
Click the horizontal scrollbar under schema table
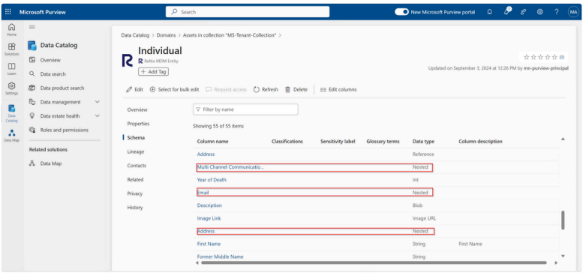click(374, 262)
